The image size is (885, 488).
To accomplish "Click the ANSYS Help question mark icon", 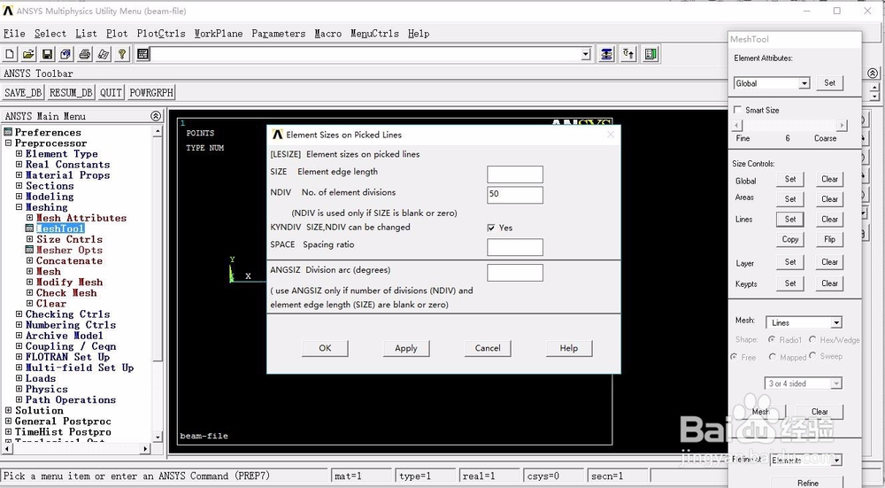I will tap(122, 54).
